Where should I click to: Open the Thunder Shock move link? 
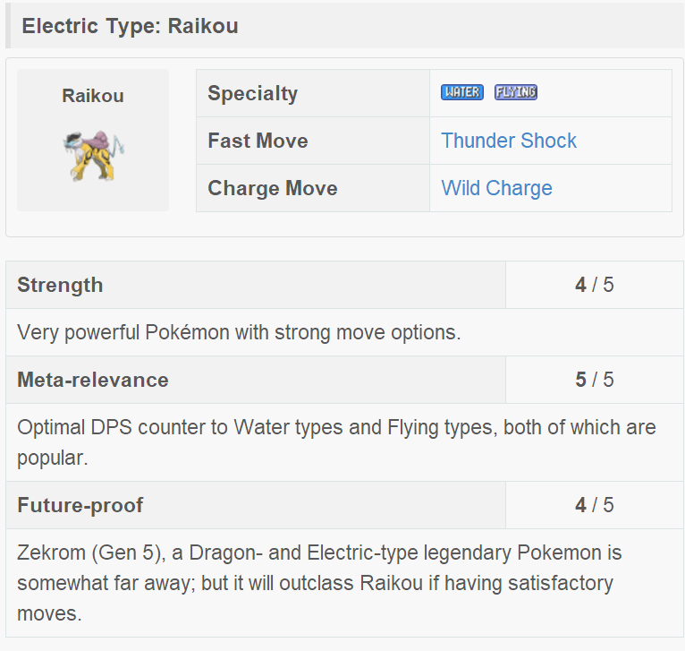click(x=509, y=141)
